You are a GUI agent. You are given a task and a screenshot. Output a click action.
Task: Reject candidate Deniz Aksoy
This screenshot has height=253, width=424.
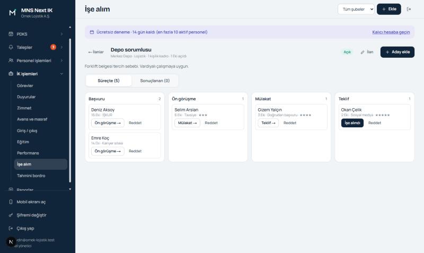(135, 123)
